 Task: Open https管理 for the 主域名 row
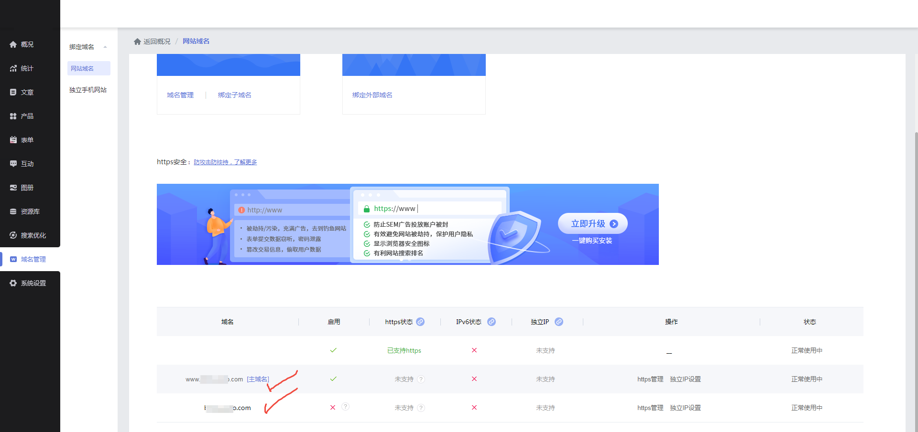tap(650, 379)
